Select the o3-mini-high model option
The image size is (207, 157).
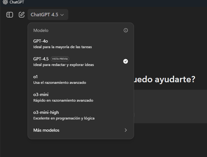tap(81, 115)
